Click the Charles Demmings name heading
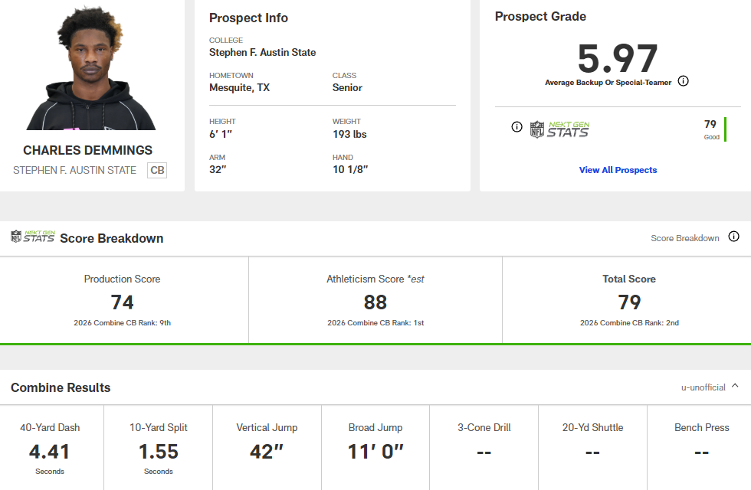 coord(88,150)
